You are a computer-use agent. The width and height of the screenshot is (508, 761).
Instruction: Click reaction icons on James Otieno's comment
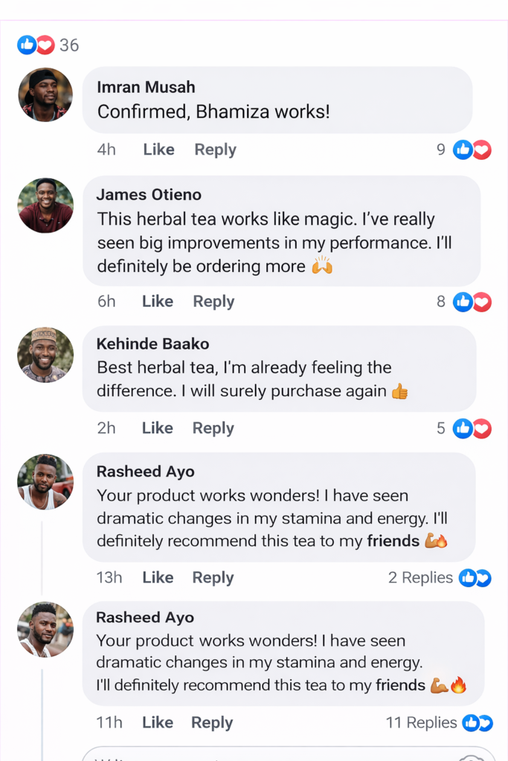pos(472,302)
